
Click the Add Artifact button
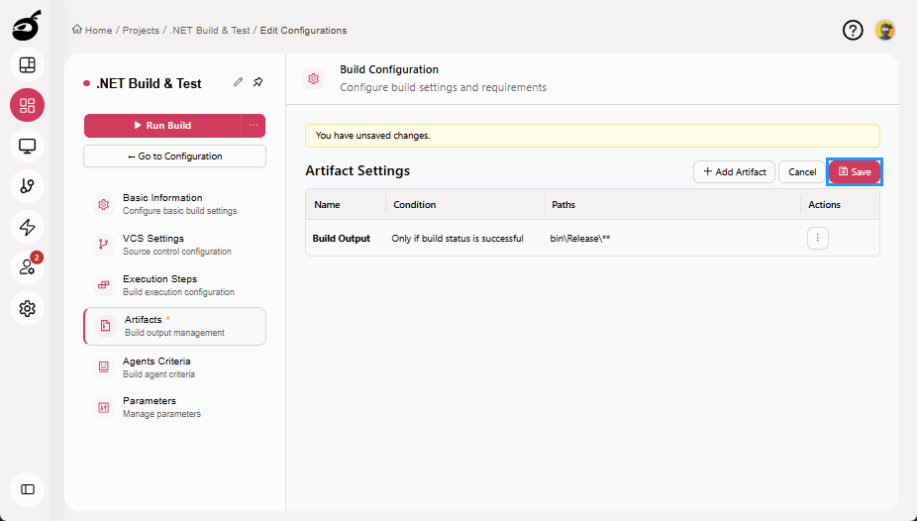pos(734,172)
